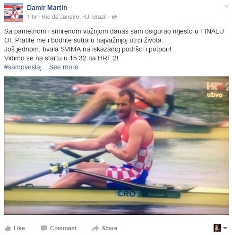Expand post text with See more
The image size is (232, 235).
click(64, 67)
